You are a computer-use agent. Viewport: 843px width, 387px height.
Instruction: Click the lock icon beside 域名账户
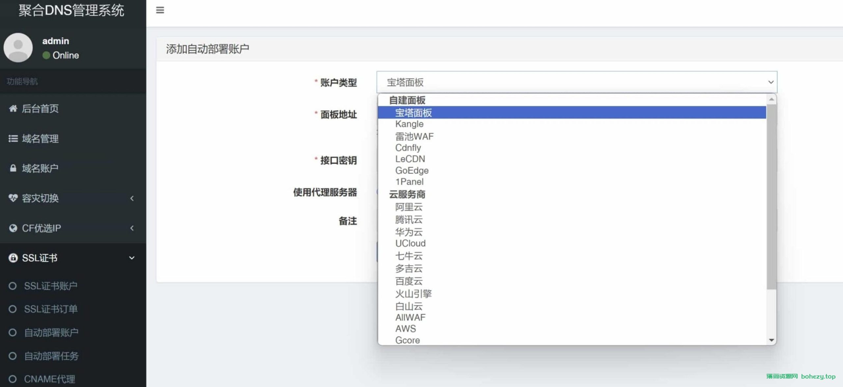point(13,168)
